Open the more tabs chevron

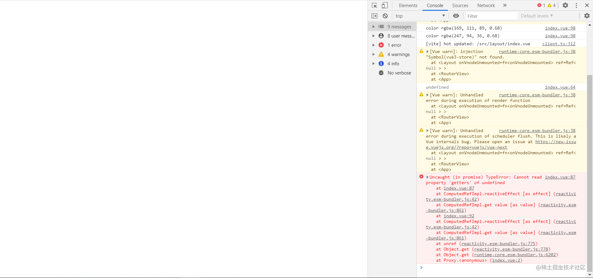click(505, 6)
